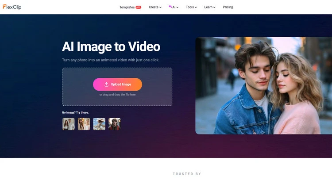332x180 pixels.
Task: Try the sample image of two women
Action: pos(84,124)
